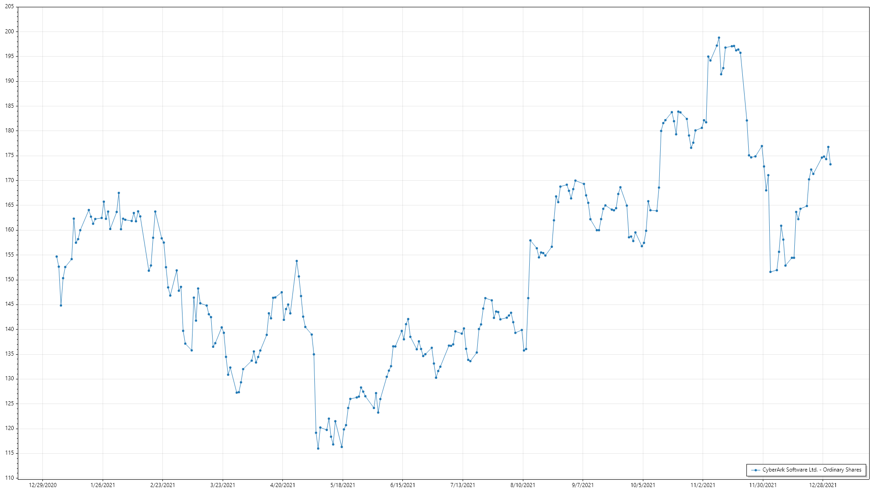This screenshot has height=493, width=876.
Task: Click the legend line marker icon
Action: point(756,470)
